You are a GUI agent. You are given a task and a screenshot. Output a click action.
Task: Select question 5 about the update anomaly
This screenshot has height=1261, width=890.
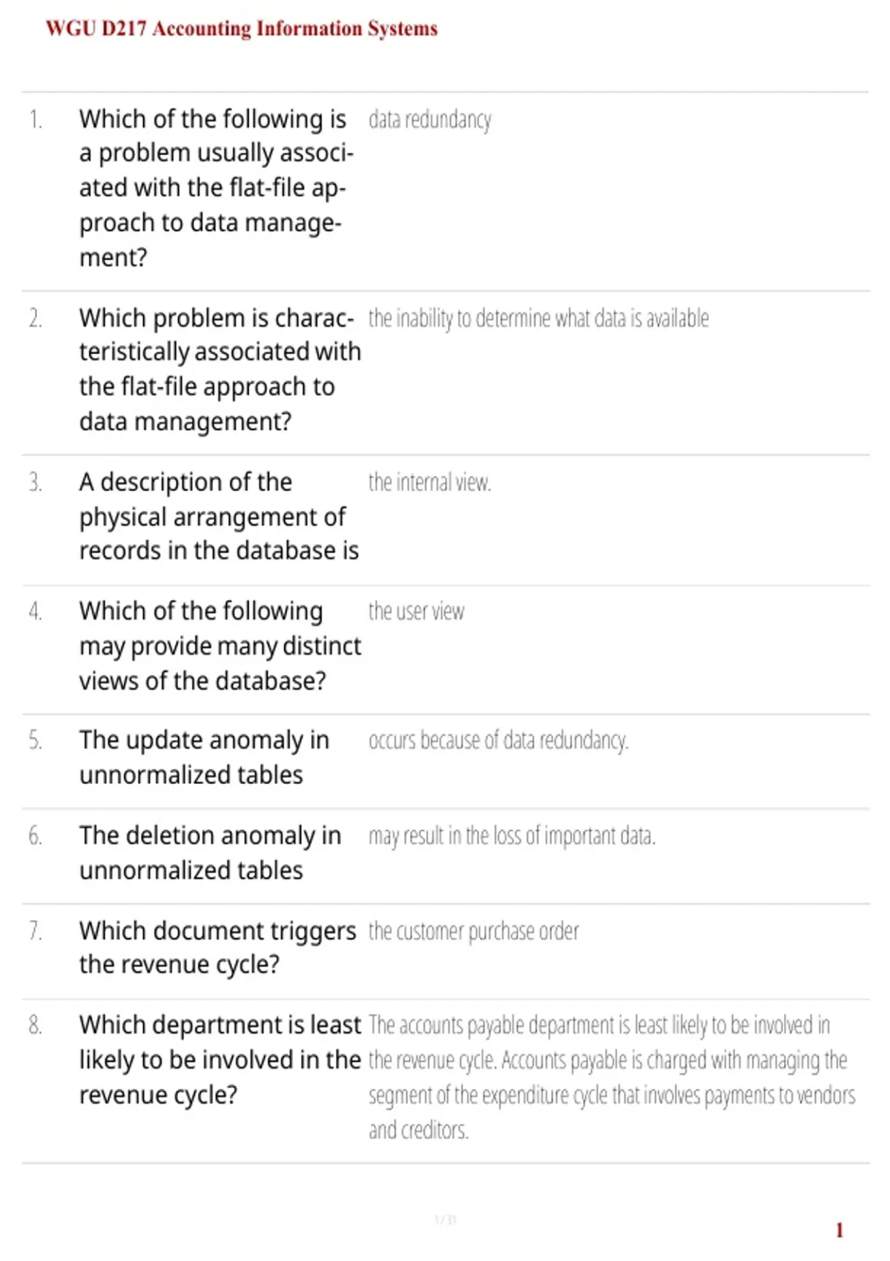pyautogui.click(x=204, y=757)
